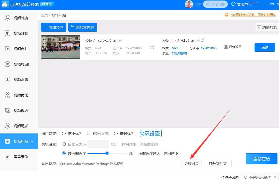Image resolution: width=279 pixels, height=180 pixels.
Task: Open 视频转换 in the sidebar
Action: coord(19,18)
